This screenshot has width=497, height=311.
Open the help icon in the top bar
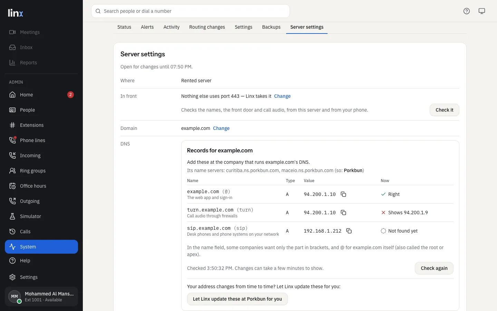pos(467,11)
